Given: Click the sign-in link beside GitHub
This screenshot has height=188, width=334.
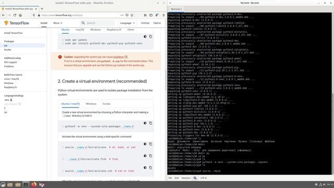Looking at the screenshot, I should pos(157,23).
